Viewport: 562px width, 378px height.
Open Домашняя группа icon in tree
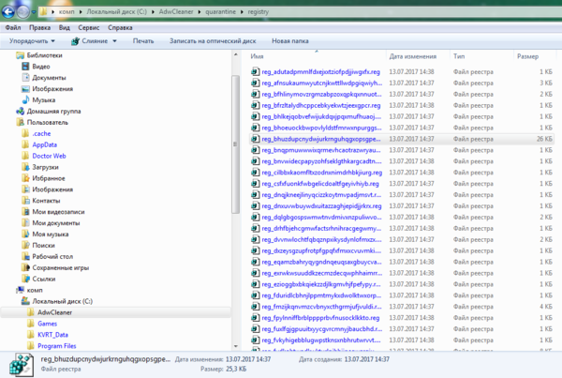coord(20,112)
